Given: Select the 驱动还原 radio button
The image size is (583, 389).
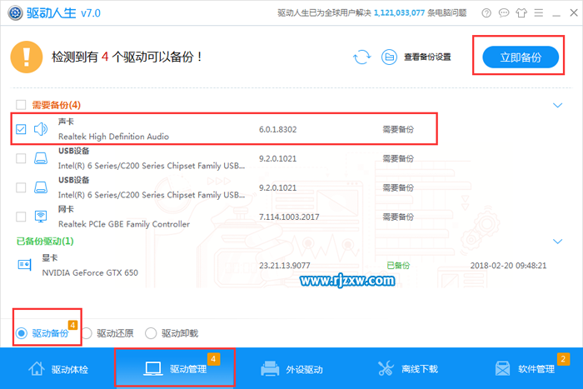Looking at the screenshot, I should [x=87, y=333].
